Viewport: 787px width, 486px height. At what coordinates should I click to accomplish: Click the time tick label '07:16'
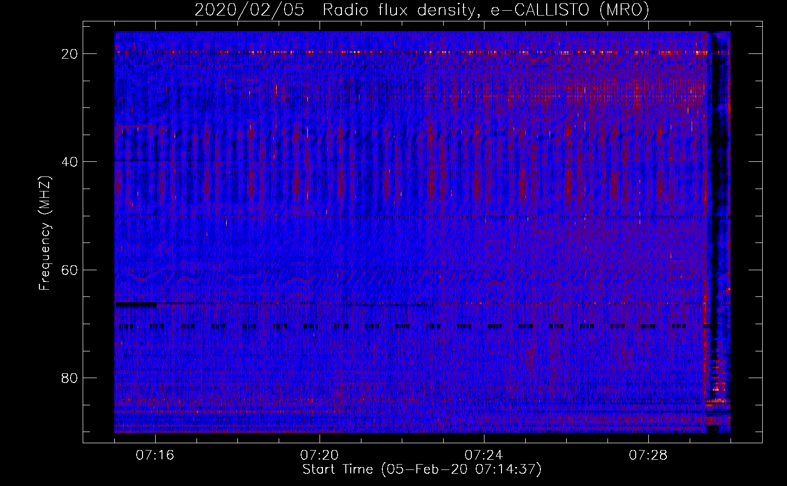(x=155, y=455)
